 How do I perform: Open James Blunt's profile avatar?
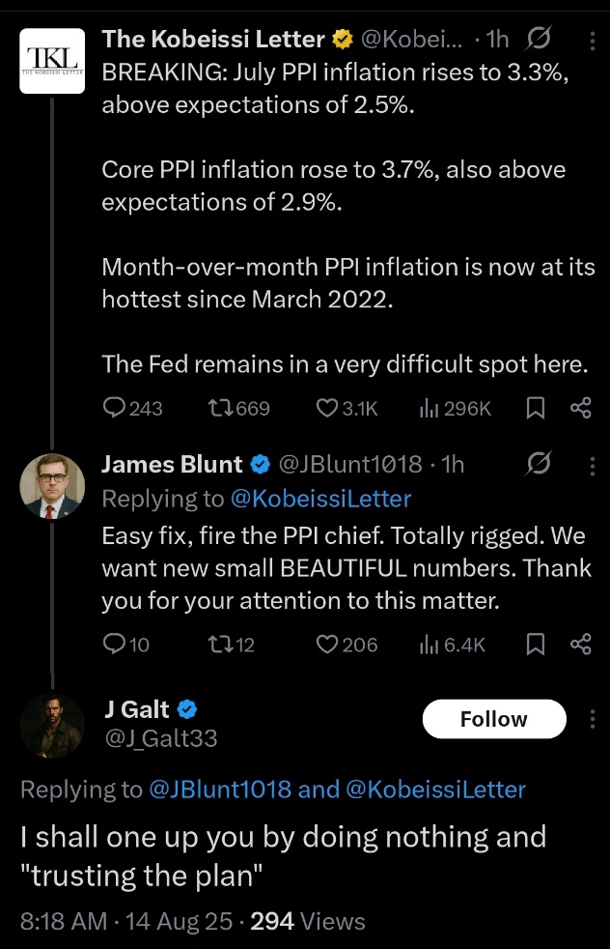pyautogui.click(x=52, y=486)
